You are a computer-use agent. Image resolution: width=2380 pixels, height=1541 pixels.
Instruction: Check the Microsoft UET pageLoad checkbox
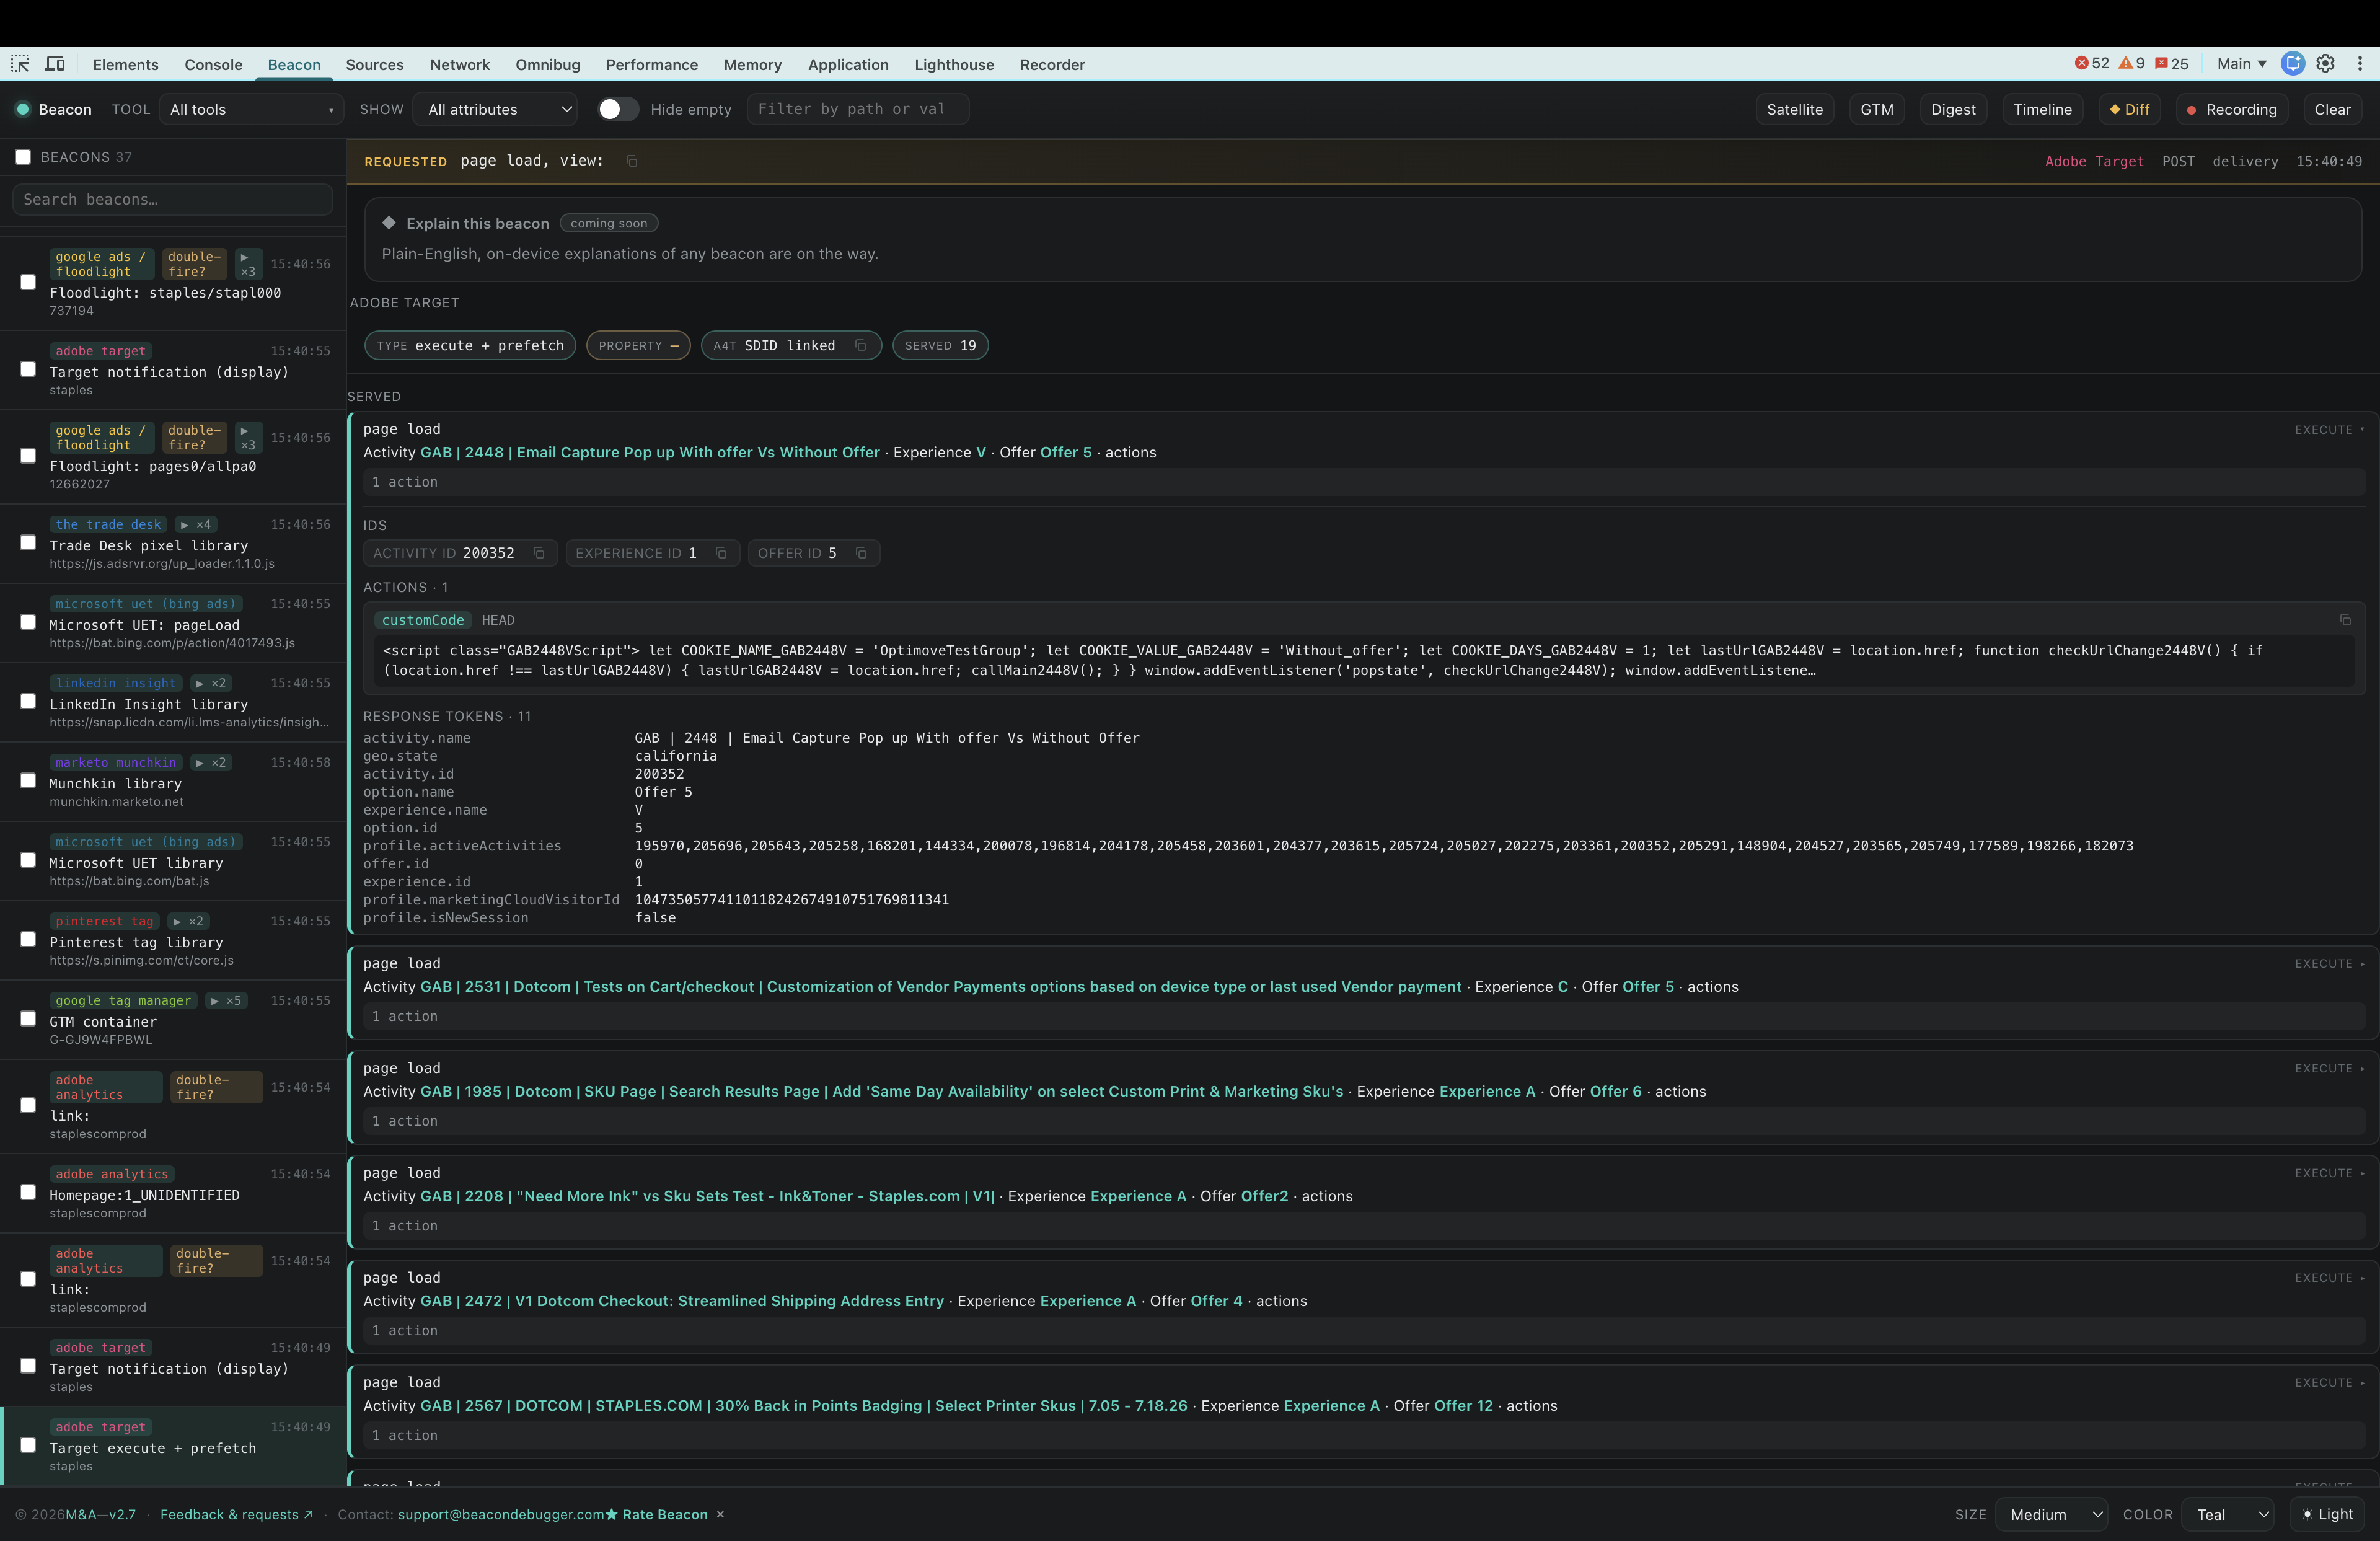(x=28, y=622)
